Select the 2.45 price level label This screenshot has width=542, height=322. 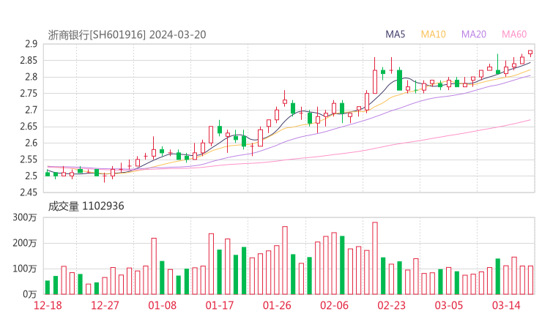click(28, 192)
